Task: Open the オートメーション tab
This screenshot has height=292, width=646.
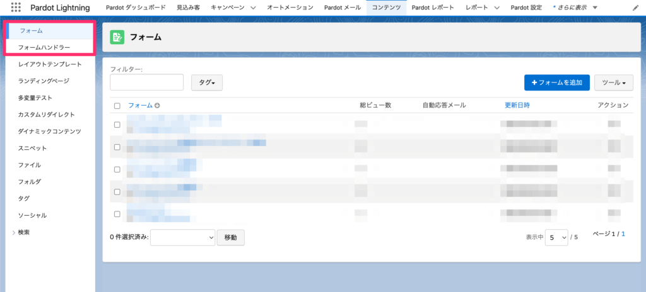Action: 290,8
